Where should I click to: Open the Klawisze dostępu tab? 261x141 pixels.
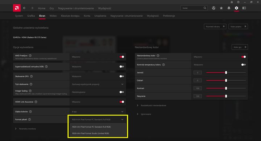pos(70,16)
